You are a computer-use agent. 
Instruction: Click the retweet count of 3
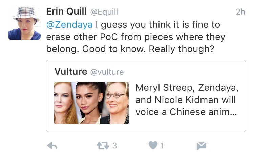[x=114, y=146]
